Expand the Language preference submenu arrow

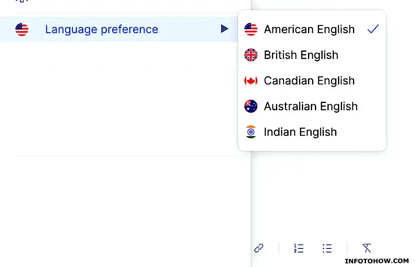click(225, 29)
